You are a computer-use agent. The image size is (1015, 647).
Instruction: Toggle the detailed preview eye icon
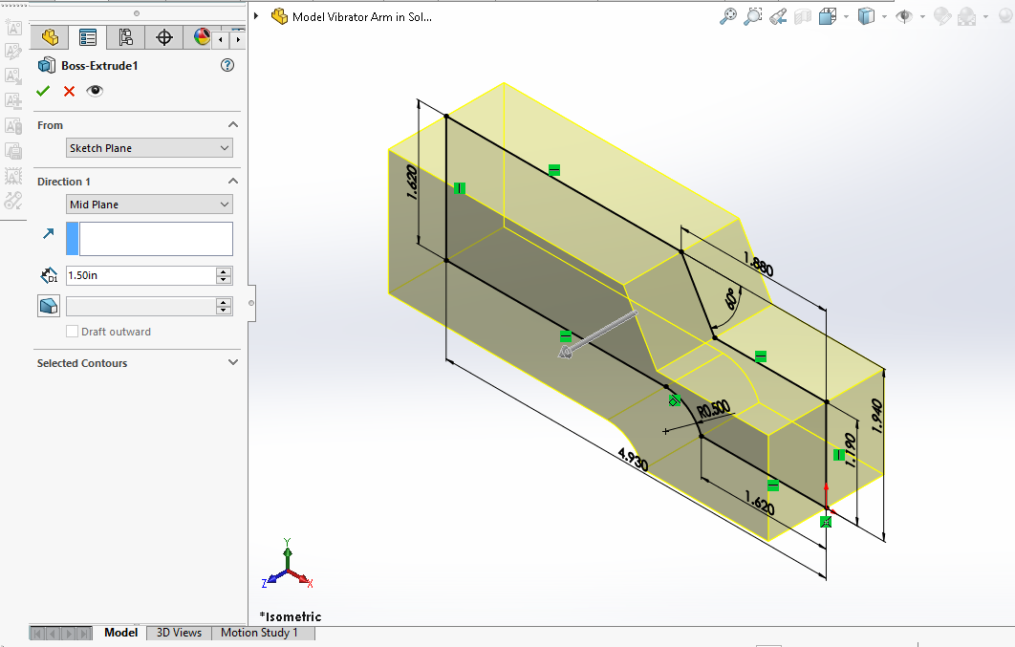[95, 91]
